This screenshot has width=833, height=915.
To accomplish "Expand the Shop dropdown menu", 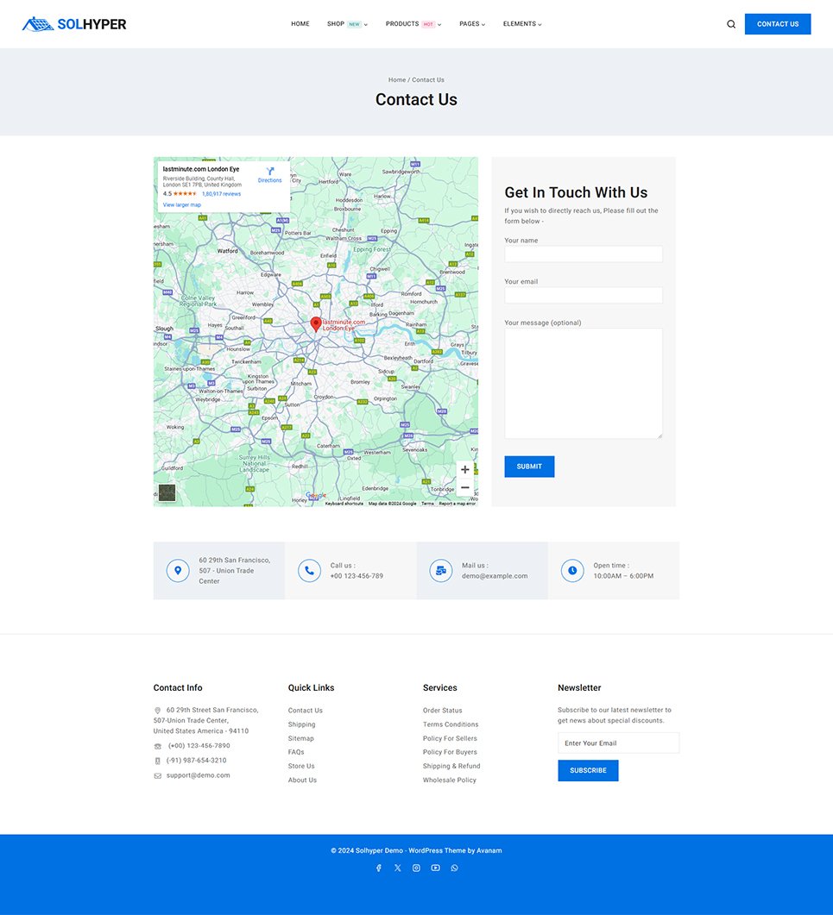I will click(x=346, y=24).
